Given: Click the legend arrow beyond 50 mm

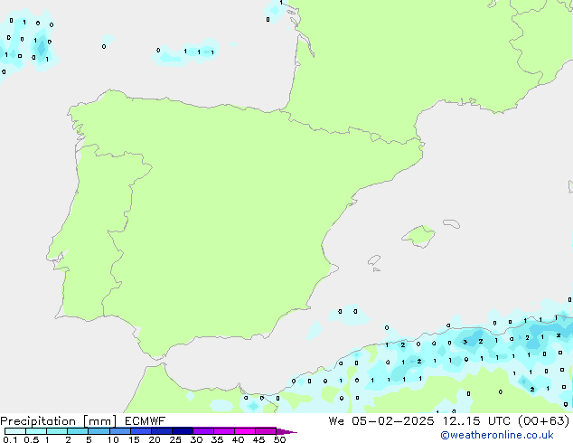Looking at the screenshot, I should (286, 431).
